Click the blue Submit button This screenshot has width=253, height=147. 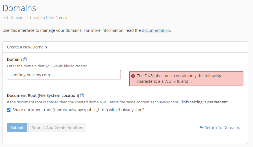17,128
